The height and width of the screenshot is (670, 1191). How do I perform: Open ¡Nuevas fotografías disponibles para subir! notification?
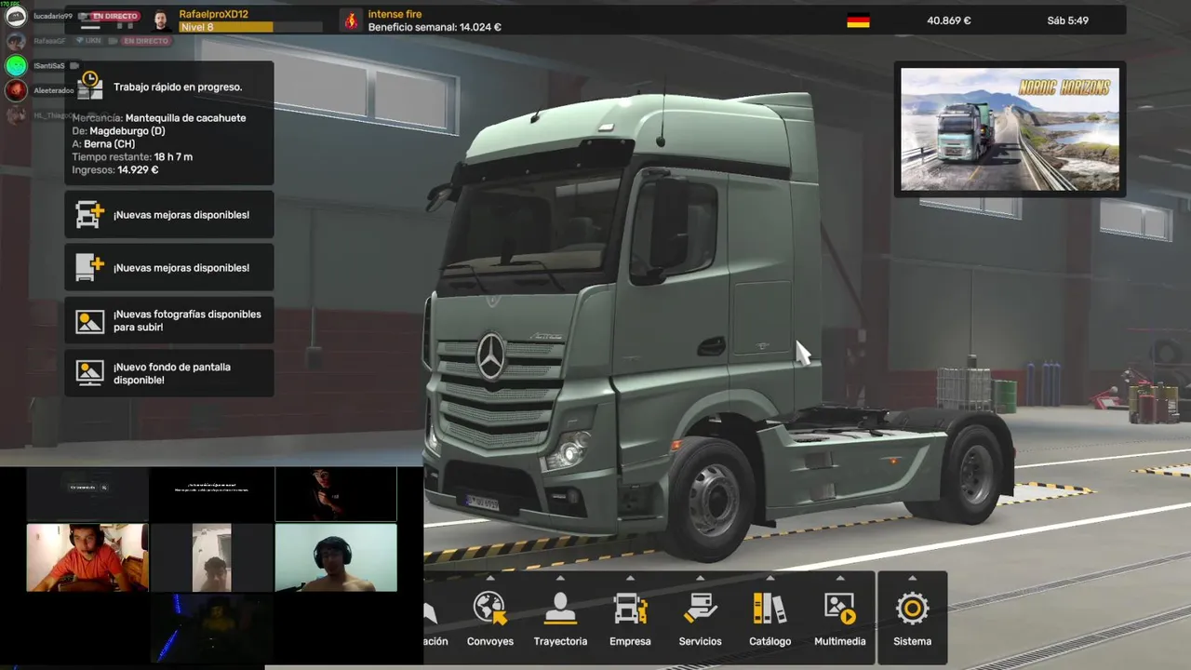tap(169, 321)
